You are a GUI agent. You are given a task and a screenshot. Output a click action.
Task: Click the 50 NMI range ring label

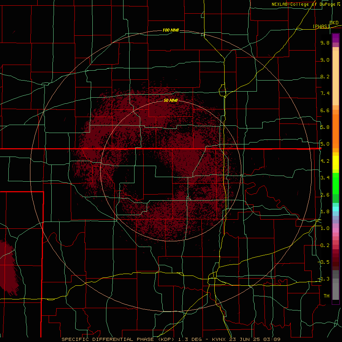point(171,100)
